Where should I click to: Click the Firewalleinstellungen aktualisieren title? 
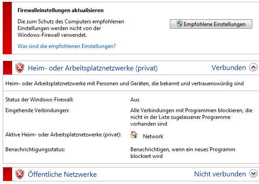point(60,10)
